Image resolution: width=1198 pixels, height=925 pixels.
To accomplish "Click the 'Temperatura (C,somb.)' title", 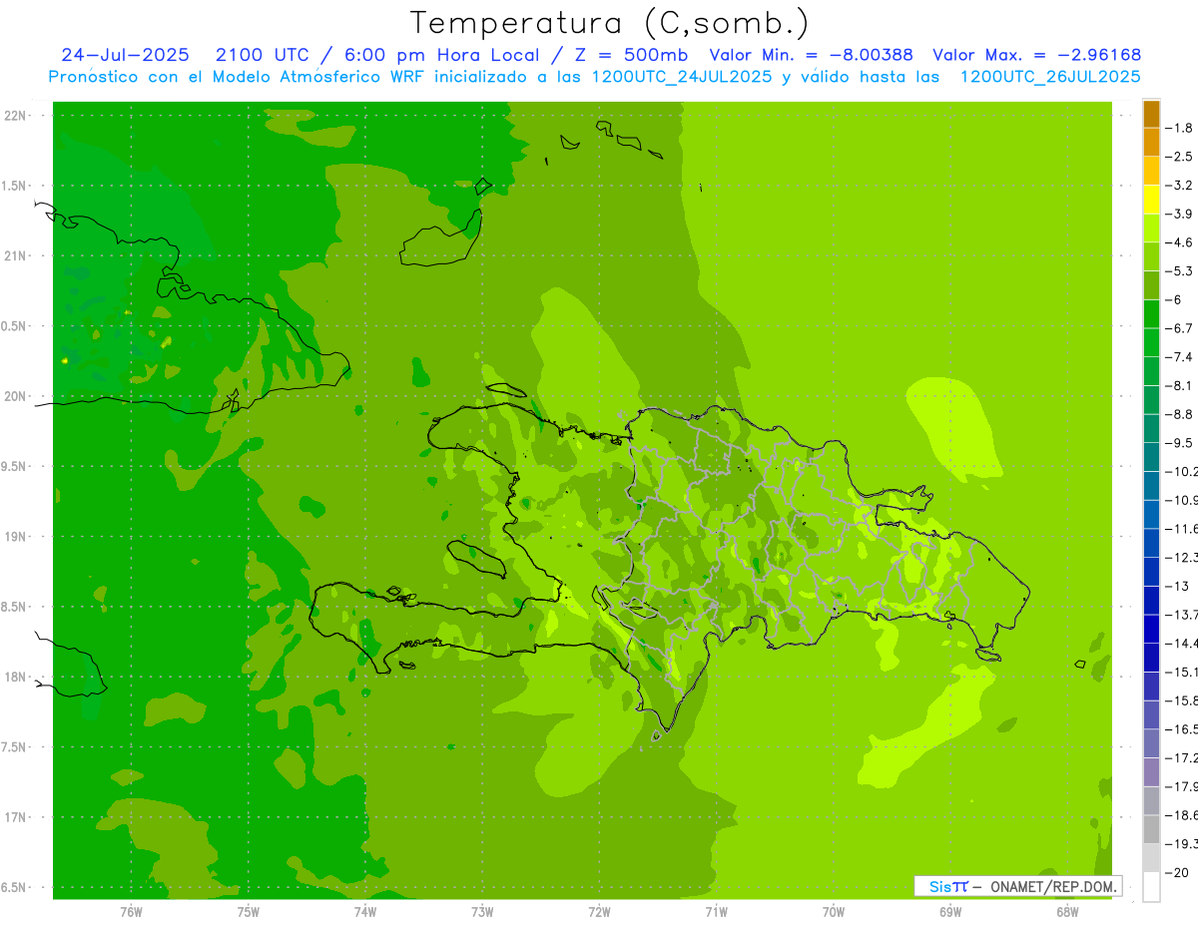I will click(610, 23).
